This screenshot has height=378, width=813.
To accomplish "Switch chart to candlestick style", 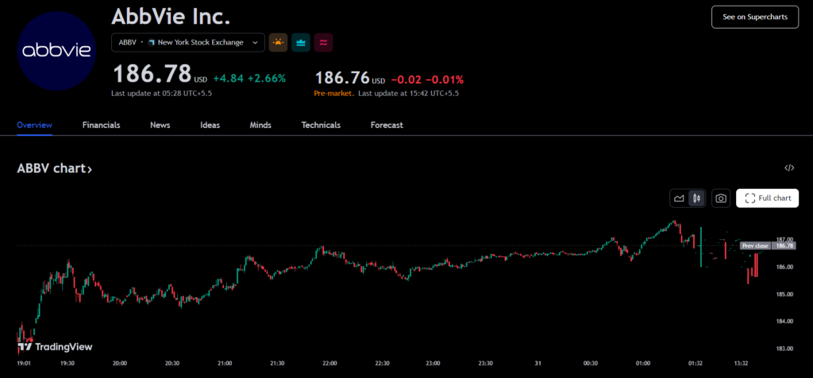I will click(x=696, y=198).
